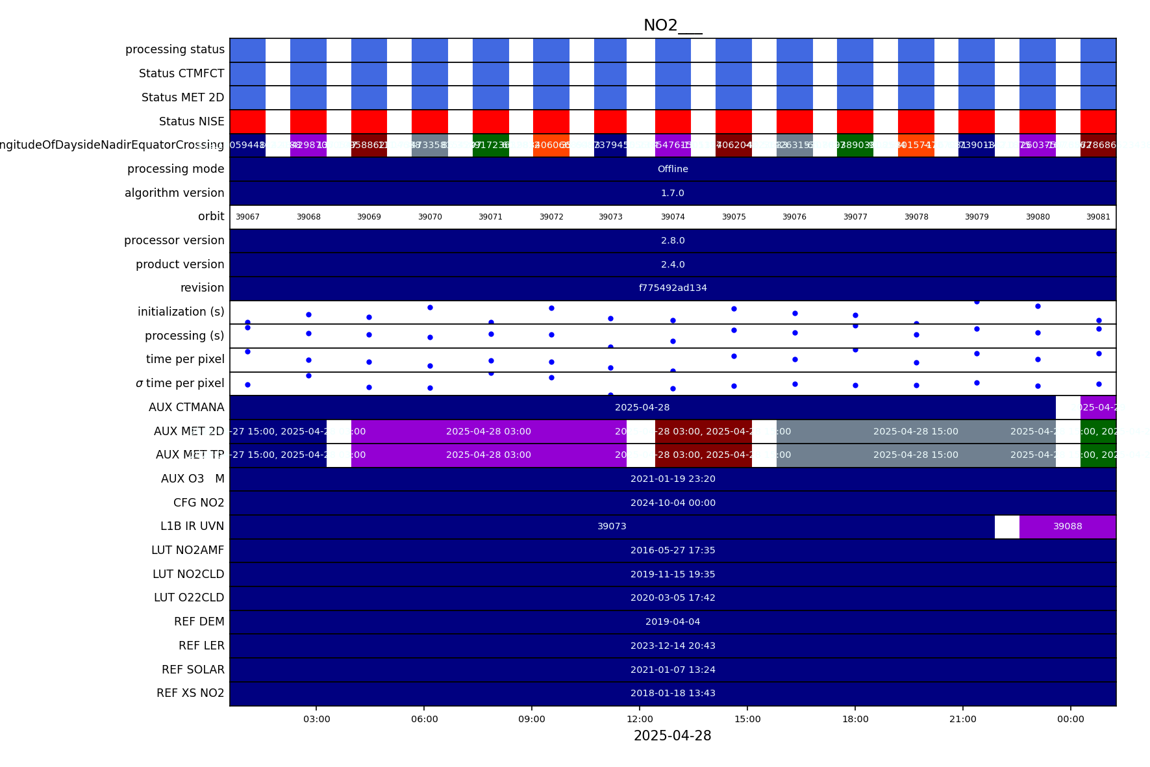Click the 00:00 time axis tick label
The image size is (1150, 767).
pyautogui.click(x=1070, y=719)
